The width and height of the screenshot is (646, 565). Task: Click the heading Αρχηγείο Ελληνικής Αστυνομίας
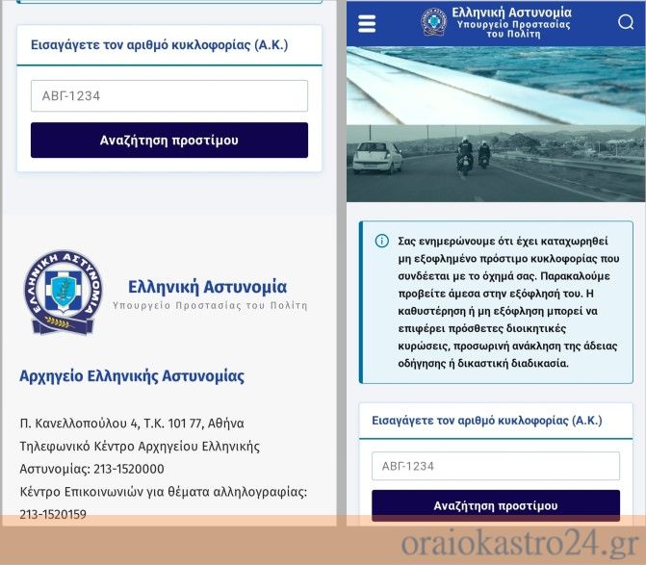click(132, 376)
